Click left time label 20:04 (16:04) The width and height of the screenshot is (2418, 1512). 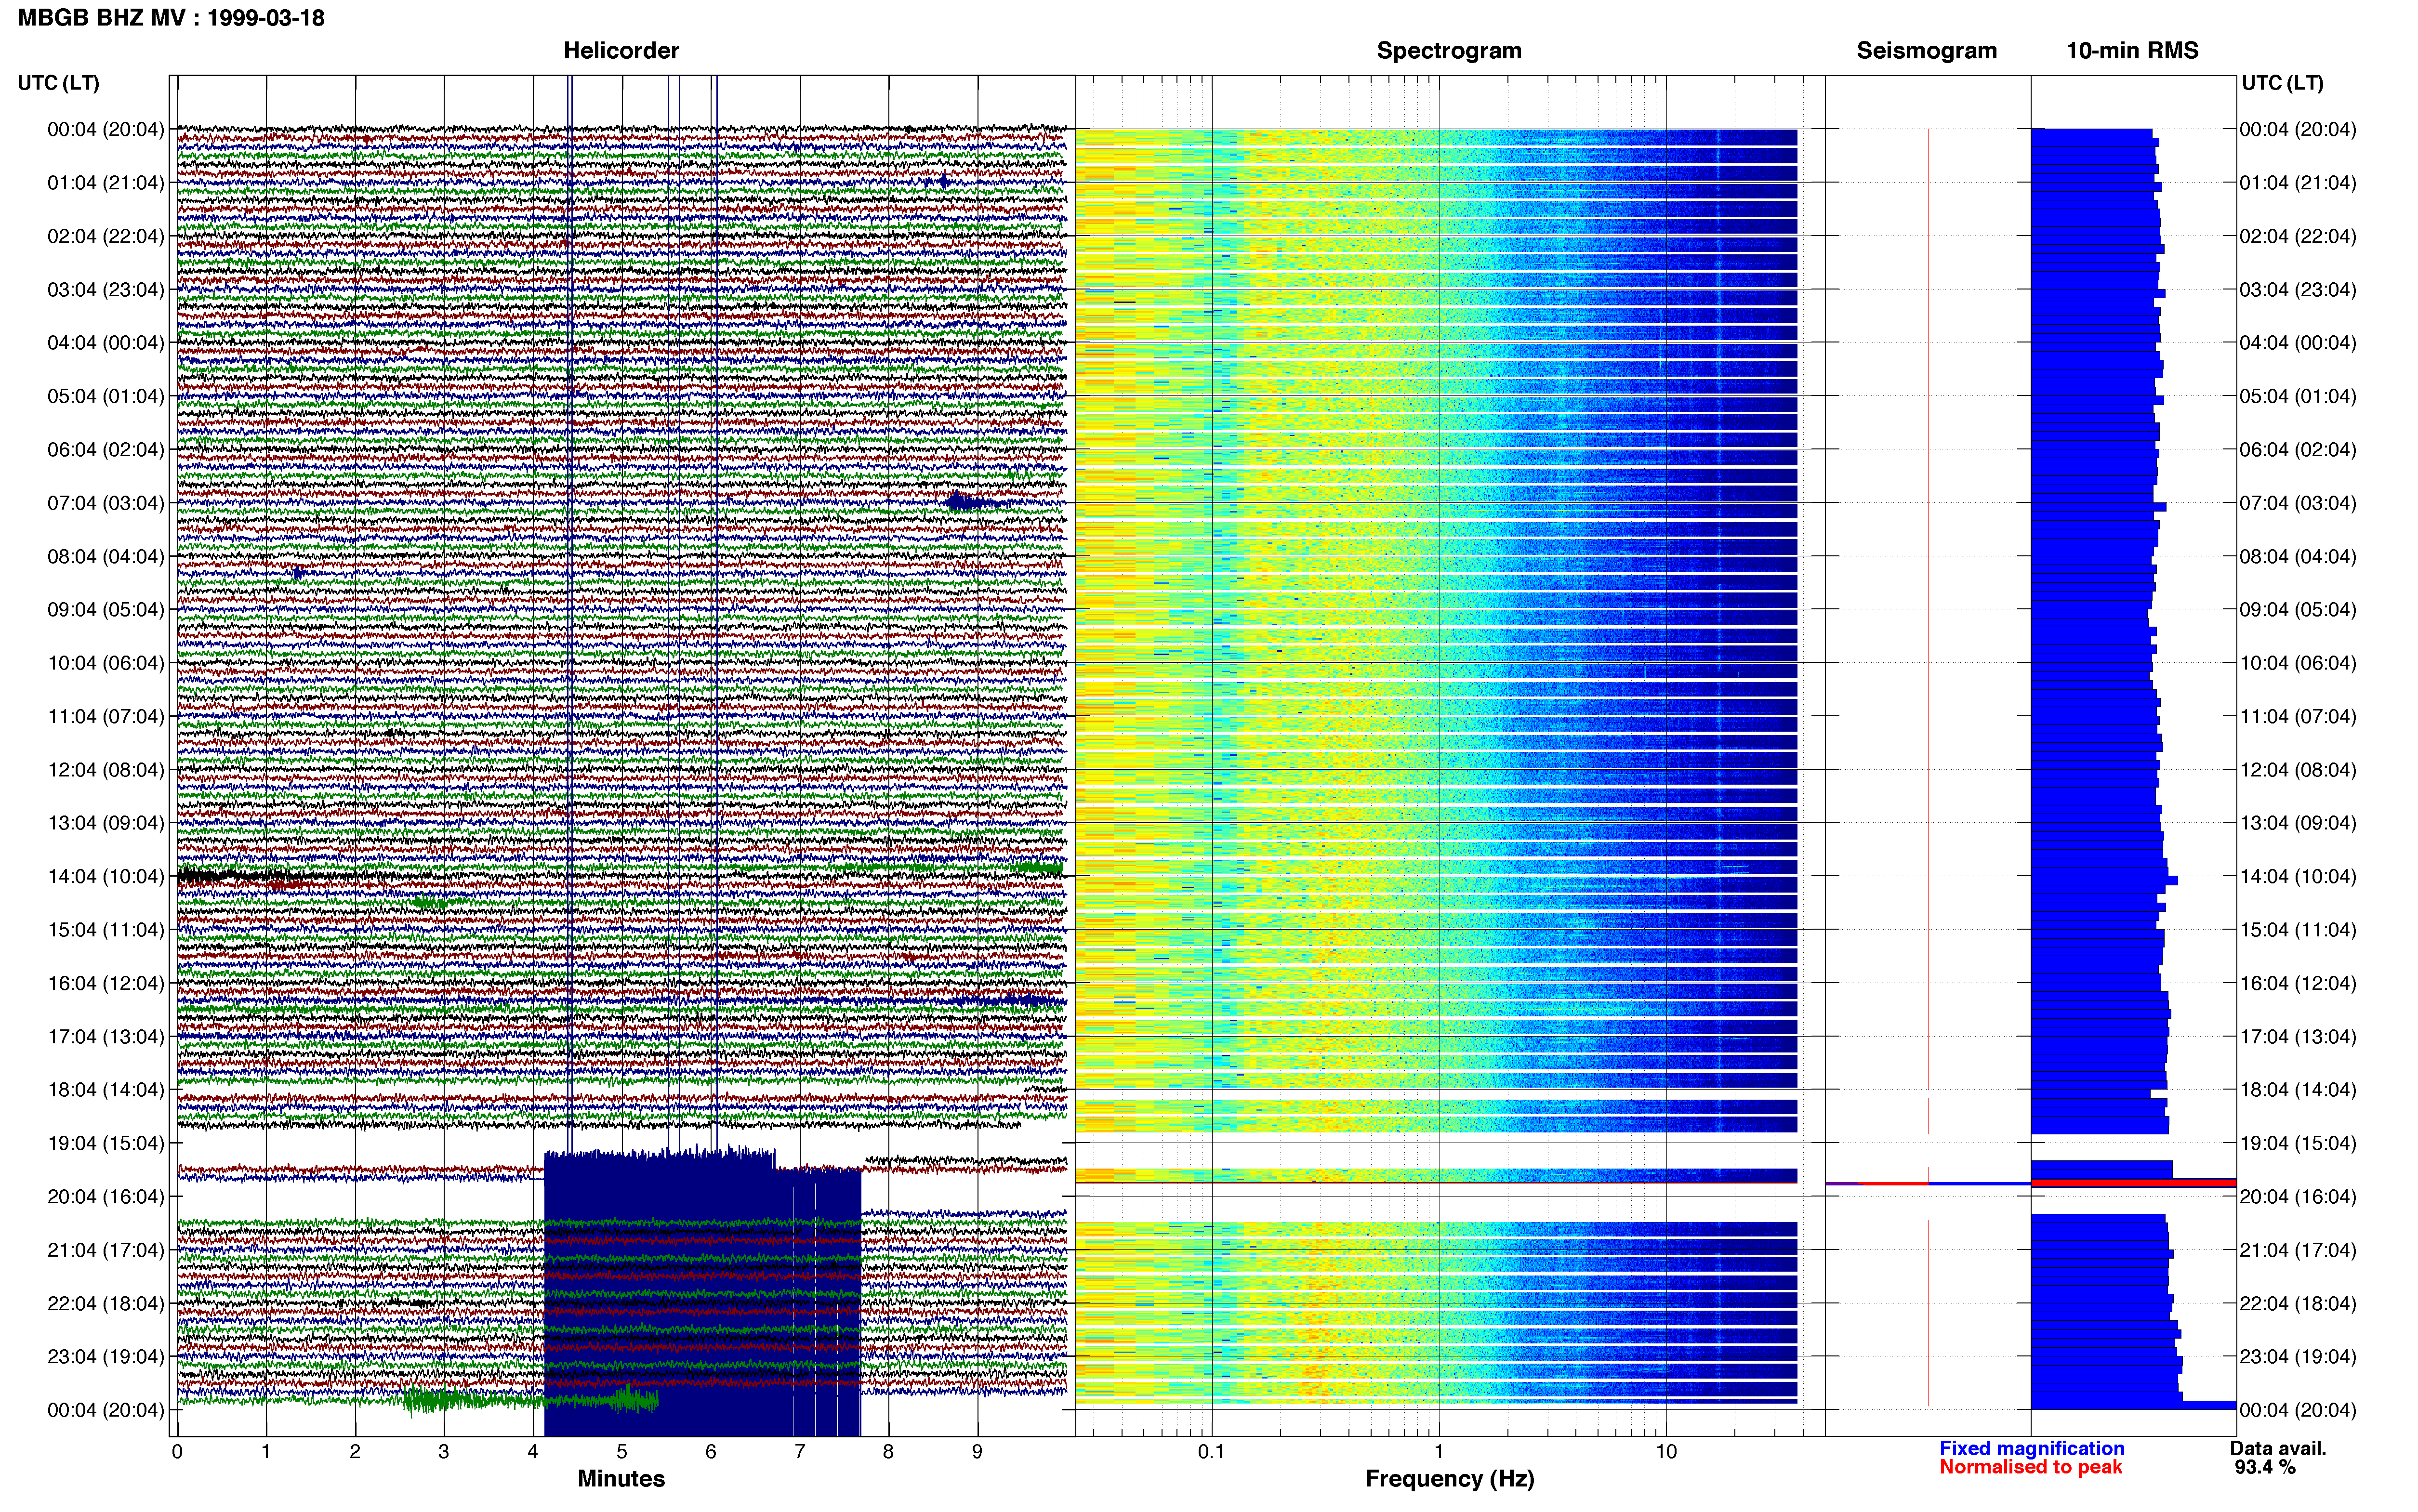click(106, 1196)
